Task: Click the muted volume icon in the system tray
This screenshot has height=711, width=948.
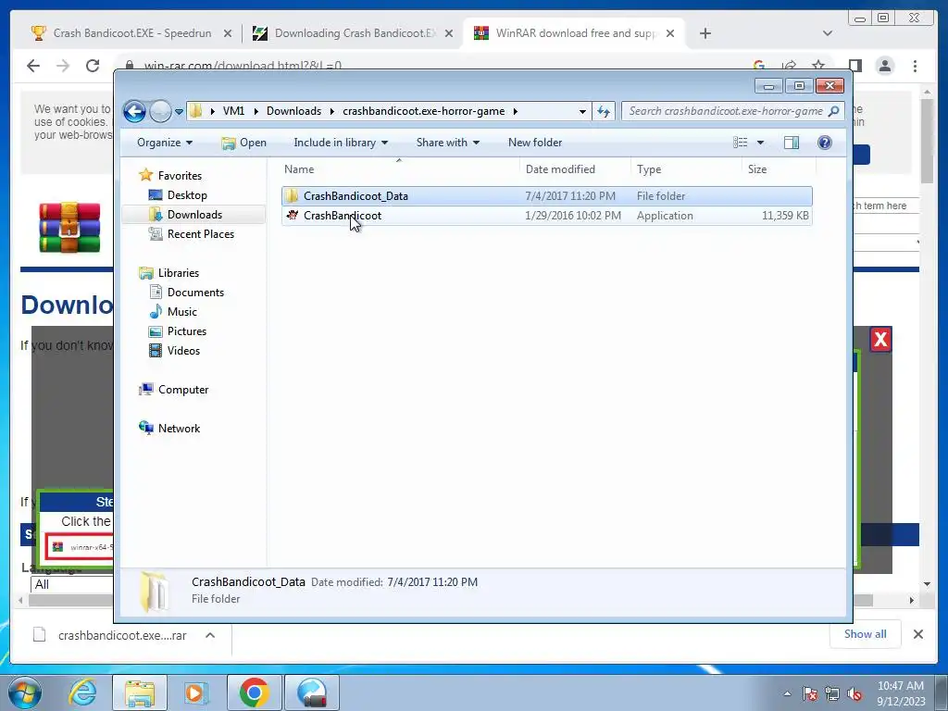Action: point(854,693)
